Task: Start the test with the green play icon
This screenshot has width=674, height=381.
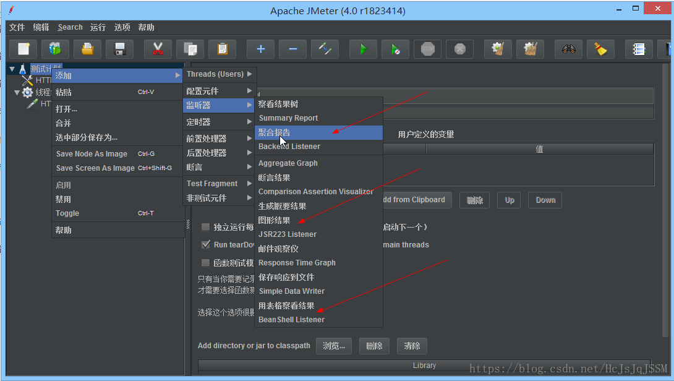Action: point(363,49)
